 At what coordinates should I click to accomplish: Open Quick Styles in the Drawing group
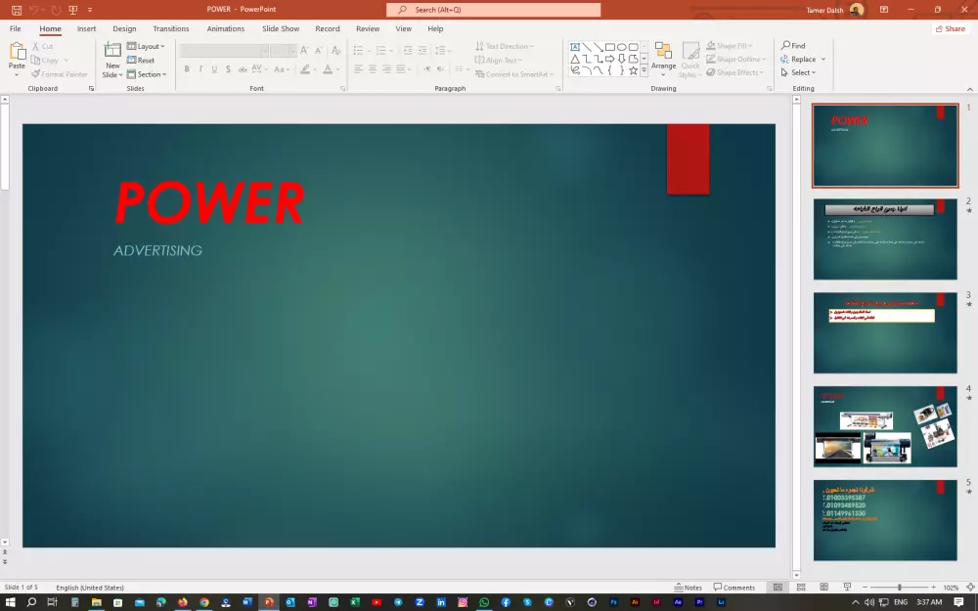[689, 60]
